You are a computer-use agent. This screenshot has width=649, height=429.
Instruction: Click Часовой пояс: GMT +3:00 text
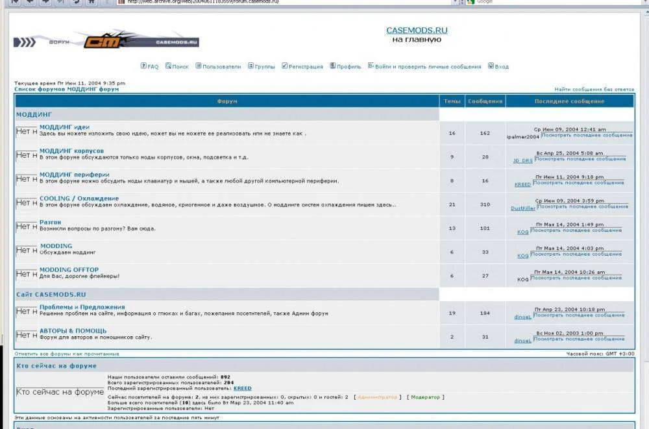[600, 354]
